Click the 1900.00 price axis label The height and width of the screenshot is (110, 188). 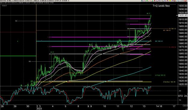[183, 30]
